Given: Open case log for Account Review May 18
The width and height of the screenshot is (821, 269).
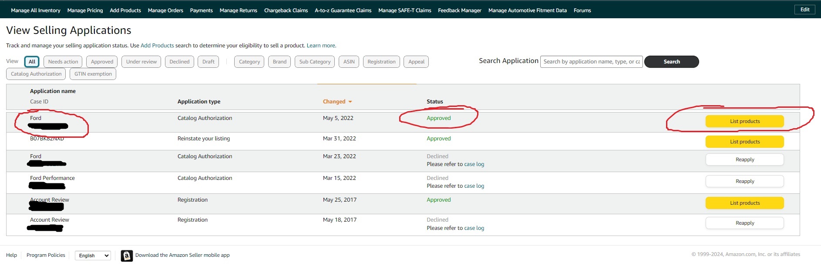Looking at the screenshot, I should pyautogui.click(x=474, y=228).
